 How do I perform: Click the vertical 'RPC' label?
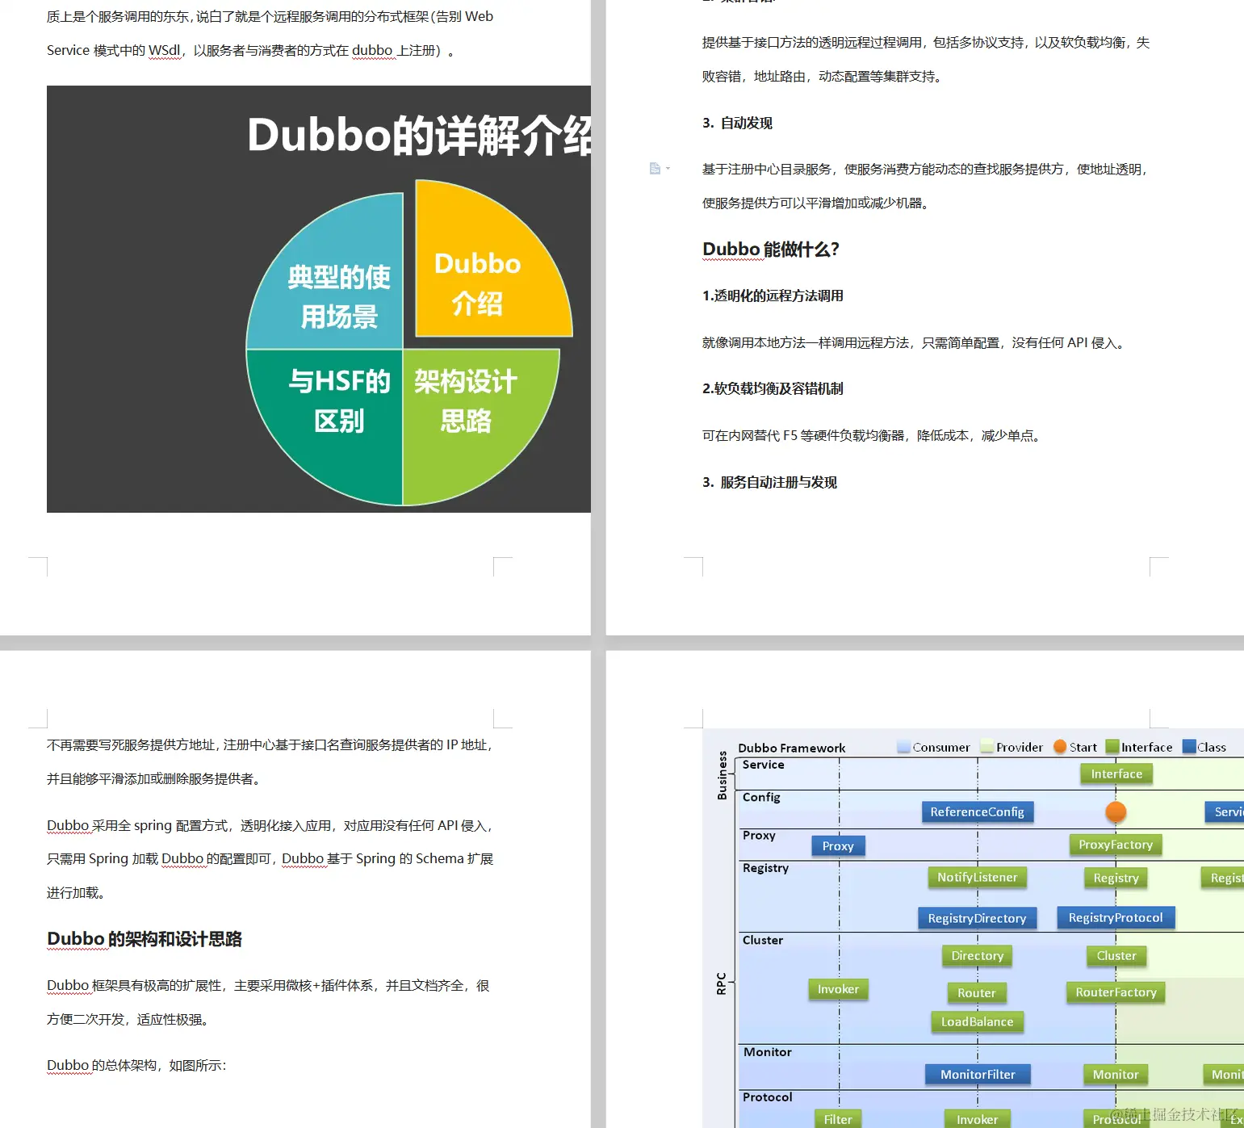pyautogui.click(x=722, y=983)
